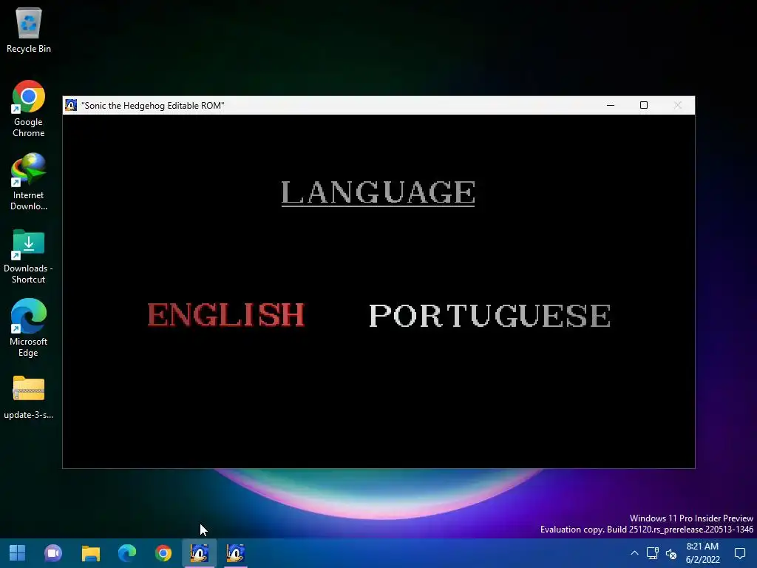Image resolution: width=757 pixels, height=568 pixels.
Task: Maximize the Sonic the Hedgehog Editable ROM window
Action: 644,105
